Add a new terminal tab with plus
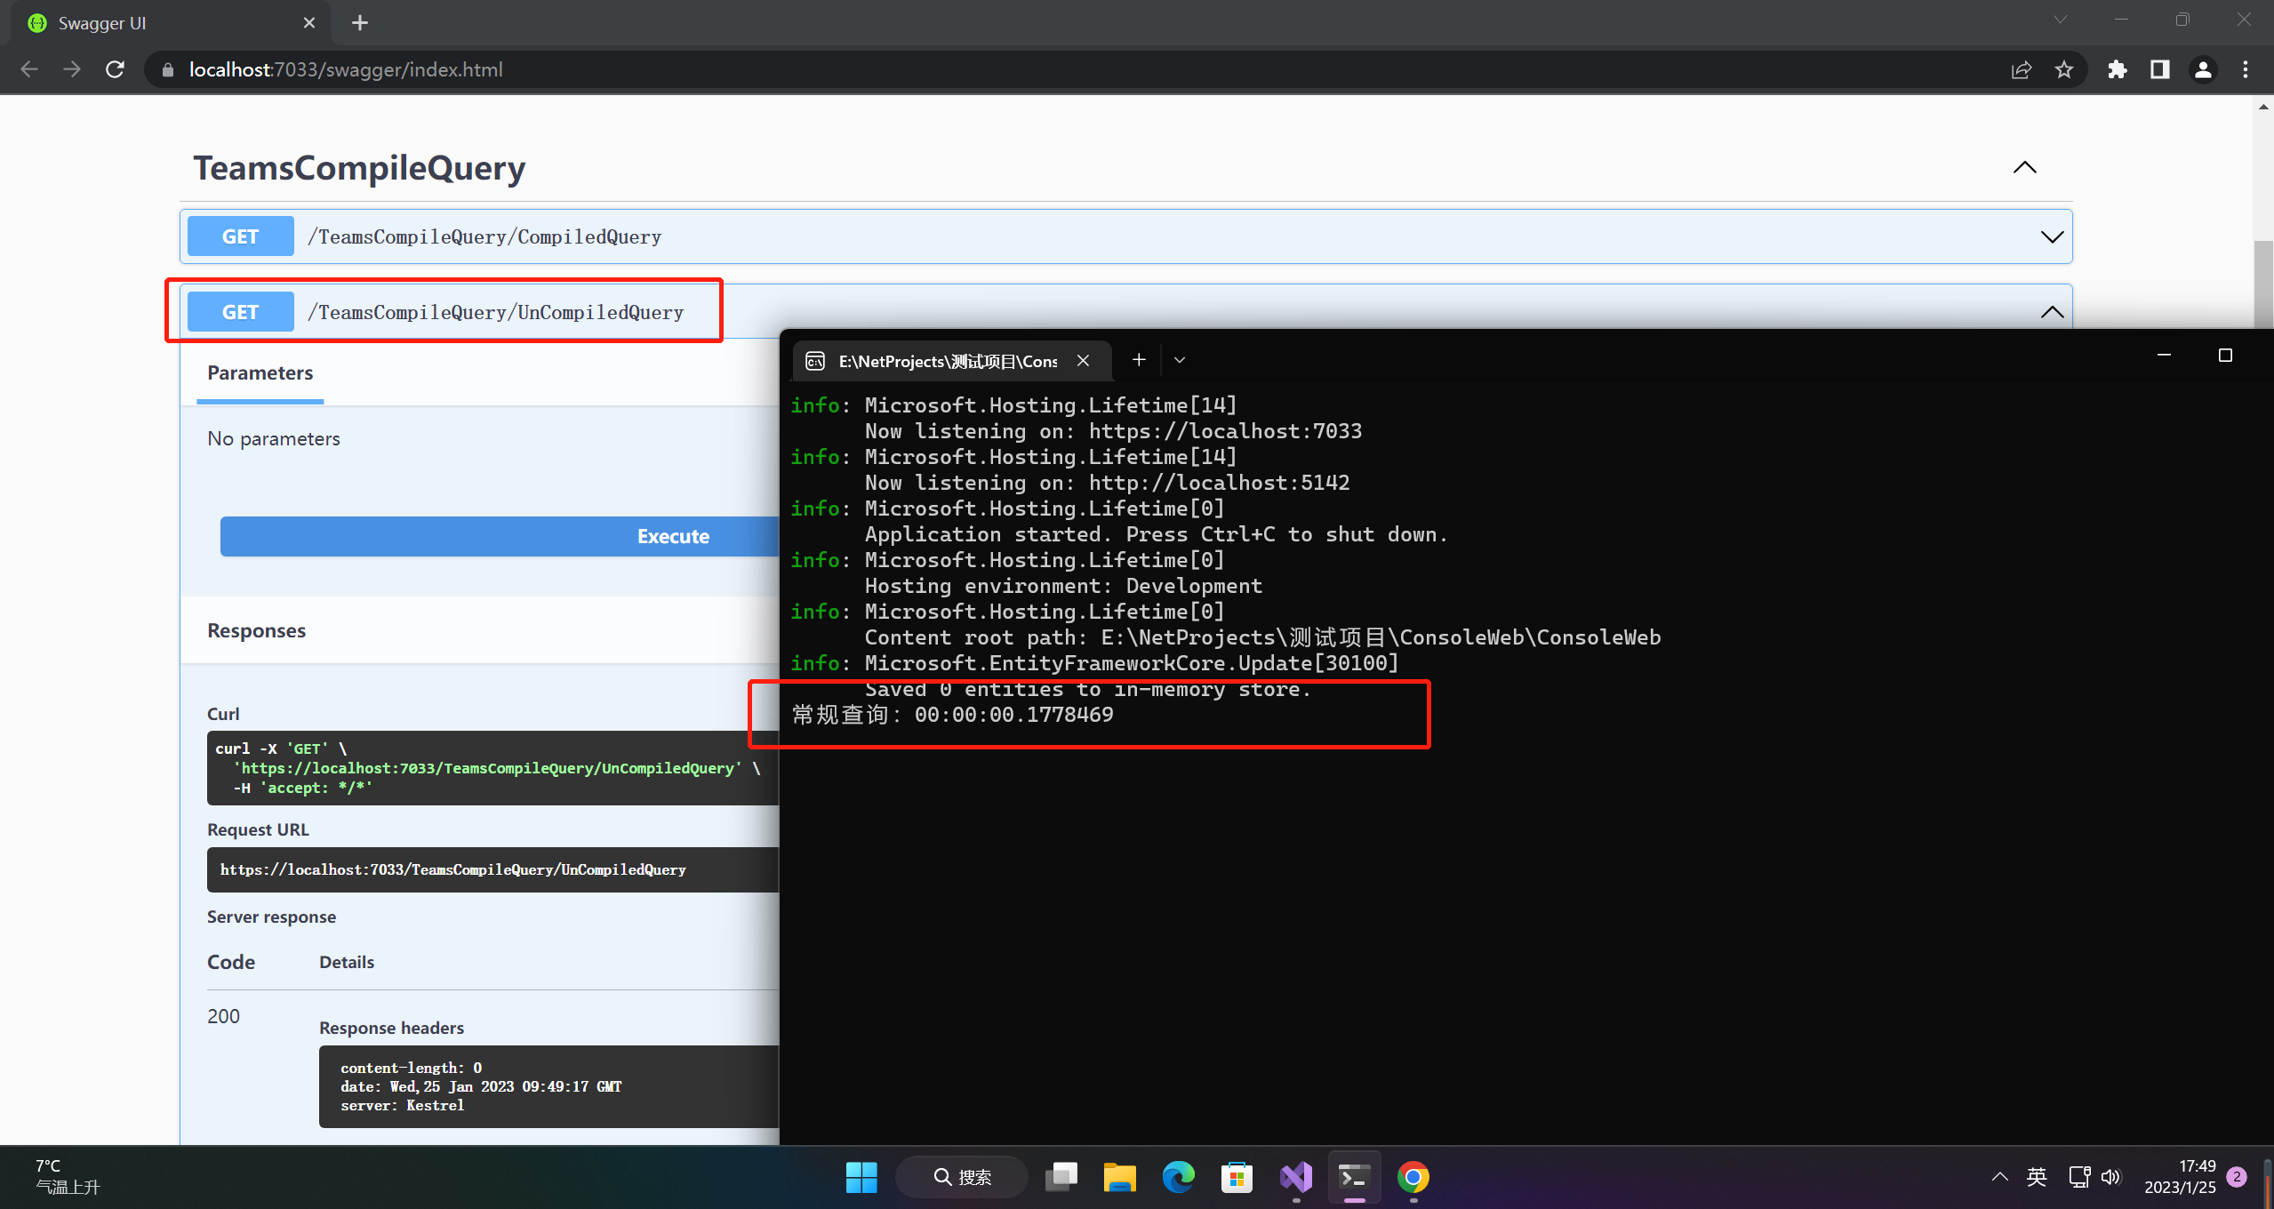 [x=1139, y=360]
